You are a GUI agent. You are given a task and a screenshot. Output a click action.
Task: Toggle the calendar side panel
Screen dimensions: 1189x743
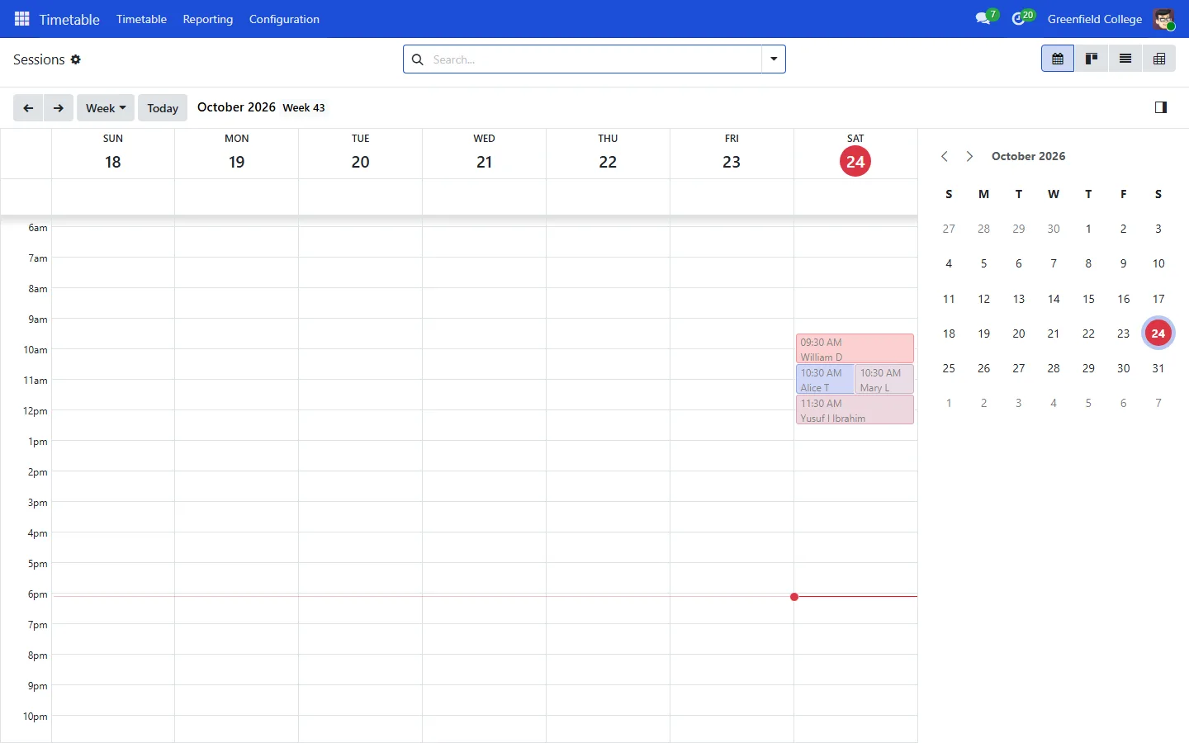[1161, 107]
